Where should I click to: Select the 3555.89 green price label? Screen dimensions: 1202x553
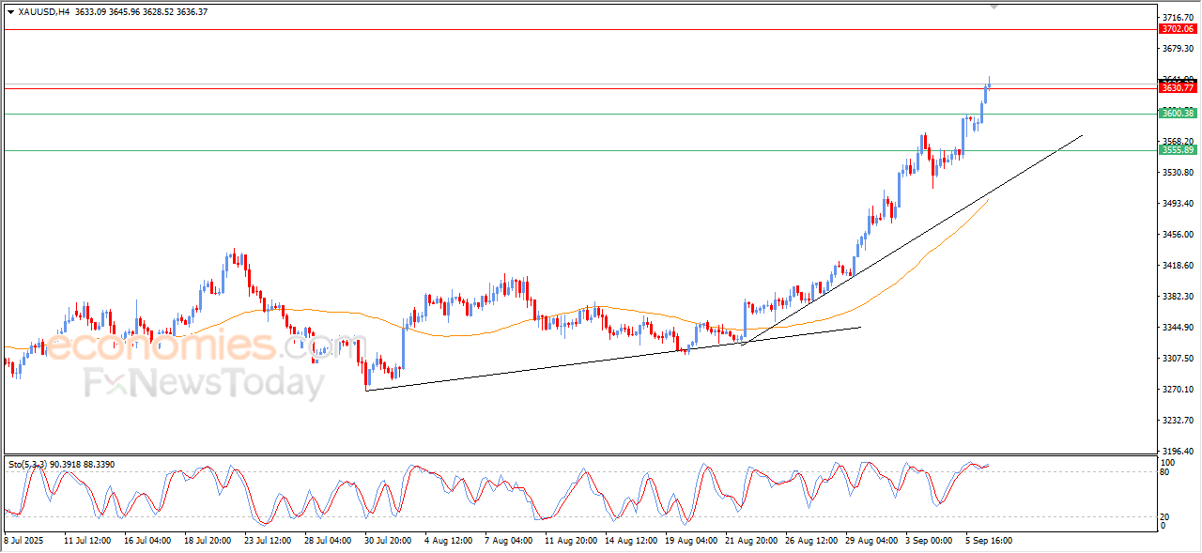[x=1178, y=150]
